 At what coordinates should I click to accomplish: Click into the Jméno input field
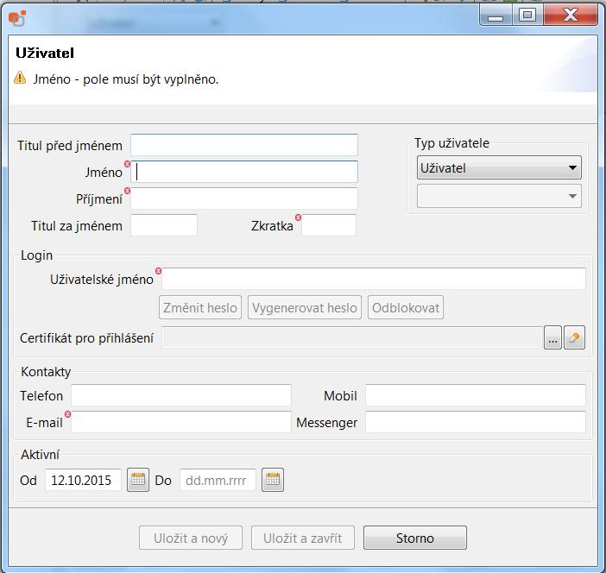click(x=244, y=172)
